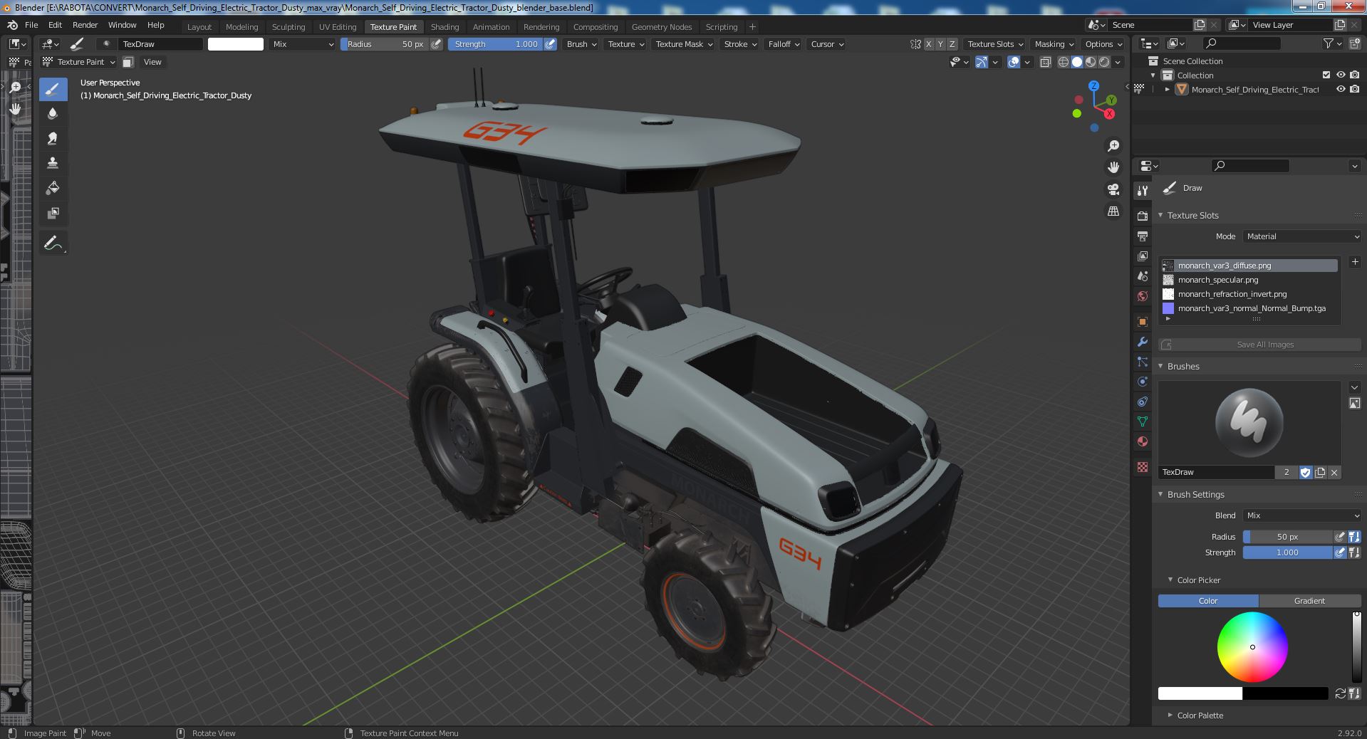Open the viewport View menu
This screenshot has height=739, width=1367.
tap(152, 62)
